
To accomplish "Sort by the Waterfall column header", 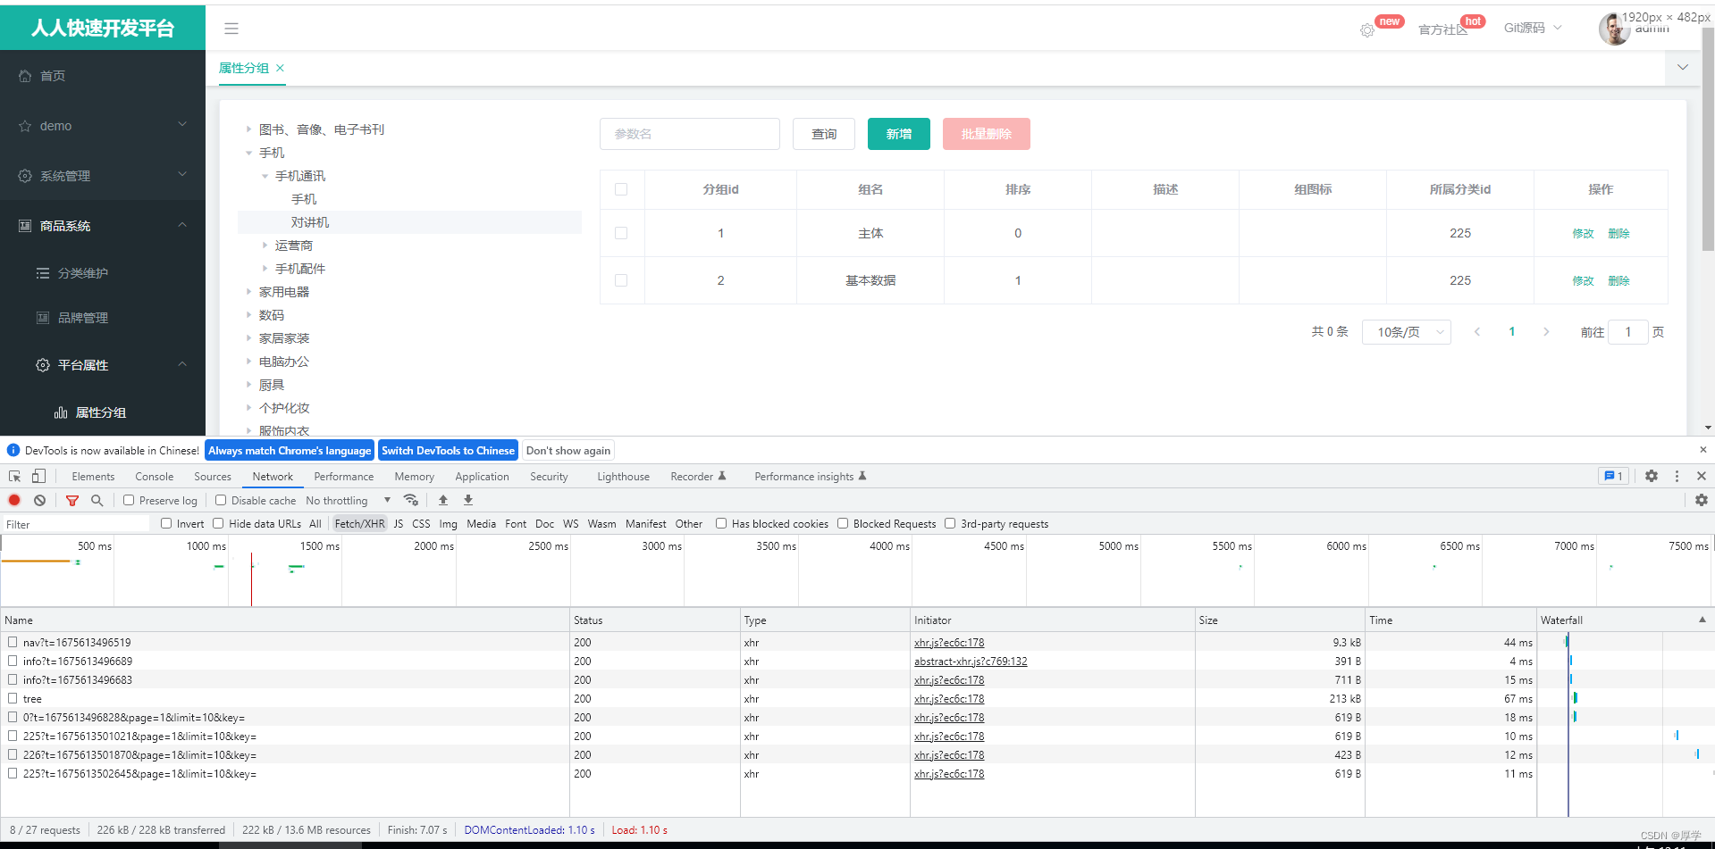I will pyautogui.click(x=1624, y=620).
